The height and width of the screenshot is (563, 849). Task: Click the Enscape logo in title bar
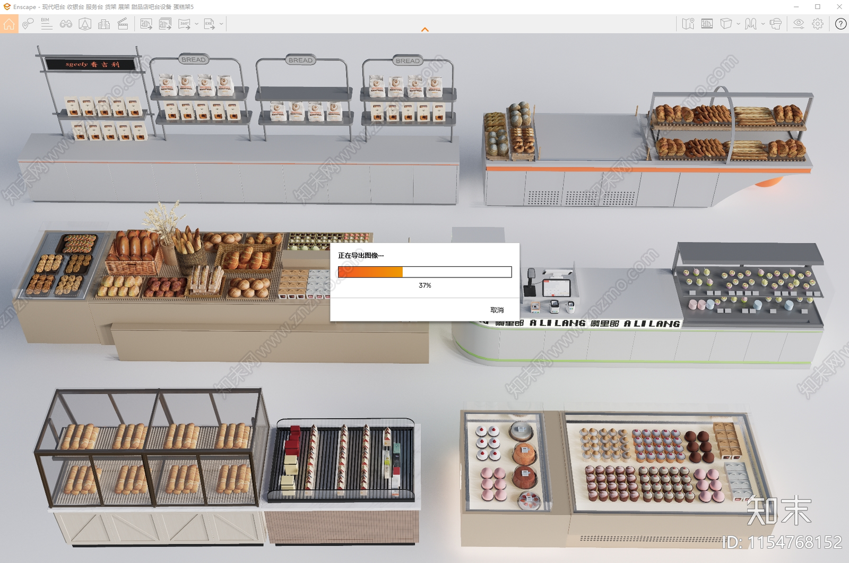point(7,7)
